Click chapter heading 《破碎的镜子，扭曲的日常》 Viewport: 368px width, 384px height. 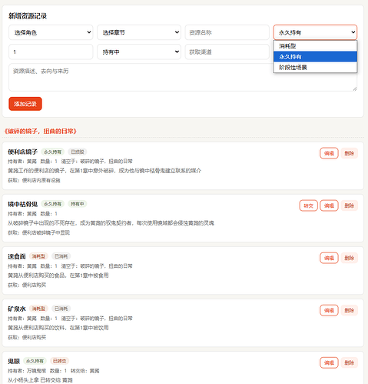pyautogui.click(x=40, y=132)
